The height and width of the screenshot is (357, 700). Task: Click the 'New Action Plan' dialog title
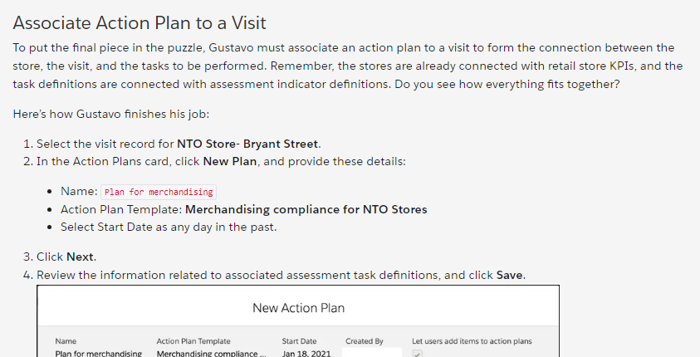pyautogui.click(x=298, y=308)
